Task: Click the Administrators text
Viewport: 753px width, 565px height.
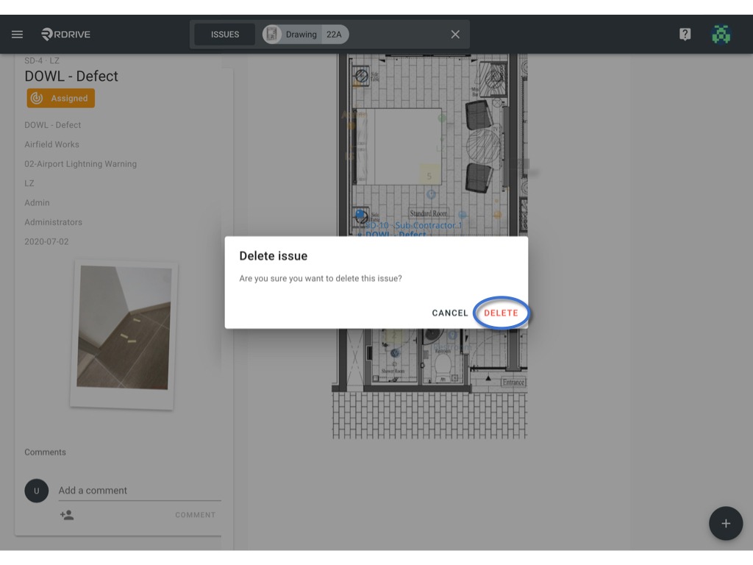Action: pyautogui.click(x=53, y=222)
